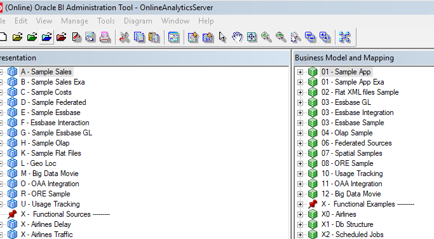The image size is (434, 239).
Task: Click the yellow open-folder toolbar icon
Action: [x=17, y=37]
